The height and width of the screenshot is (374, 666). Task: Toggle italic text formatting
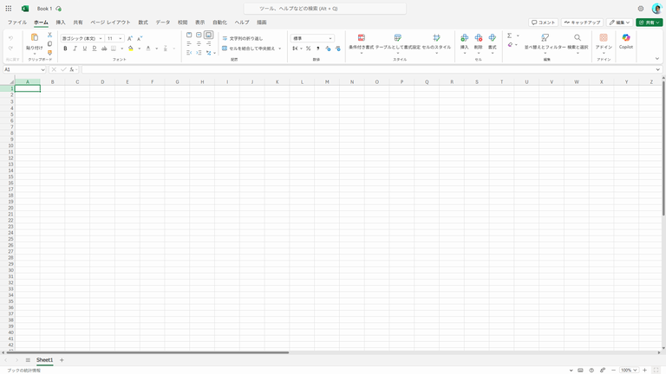(75, 48)
